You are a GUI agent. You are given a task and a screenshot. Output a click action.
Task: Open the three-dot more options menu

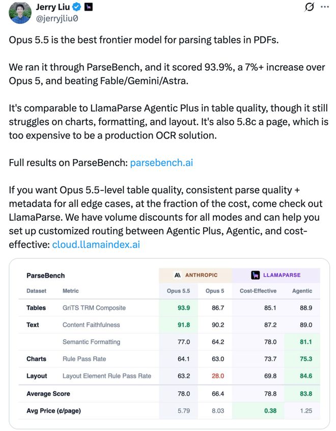(x=325, y=7)
